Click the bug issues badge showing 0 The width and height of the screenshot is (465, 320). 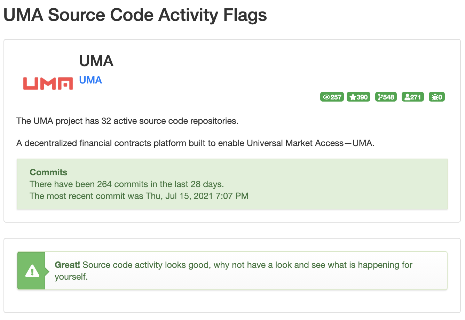(437, 97)
